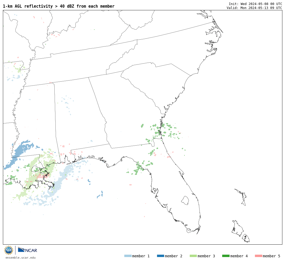This screenshot has width=285, height=261.
Task: Click the NSF logo icon
Action: 8,250
